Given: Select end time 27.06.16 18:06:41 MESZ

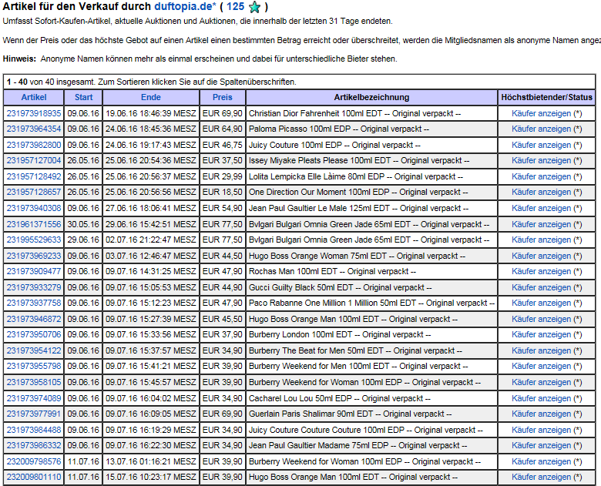Looking at the screenshot, I should [150, 208].
